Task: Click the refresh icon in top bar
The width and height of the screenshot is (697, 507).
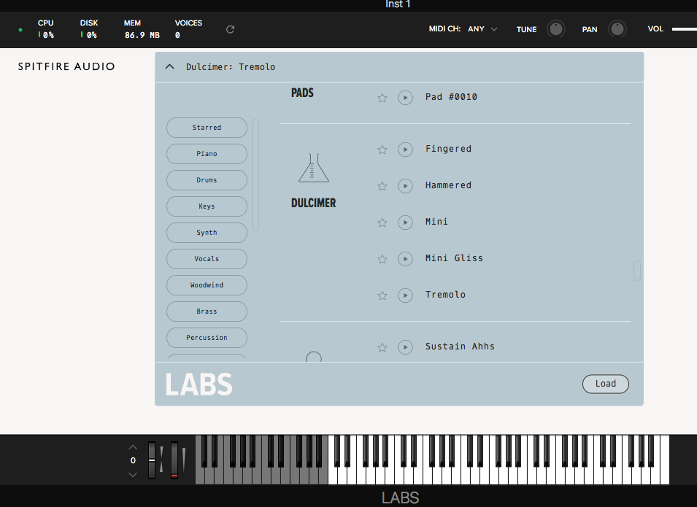Action: [x=230, y=29]
